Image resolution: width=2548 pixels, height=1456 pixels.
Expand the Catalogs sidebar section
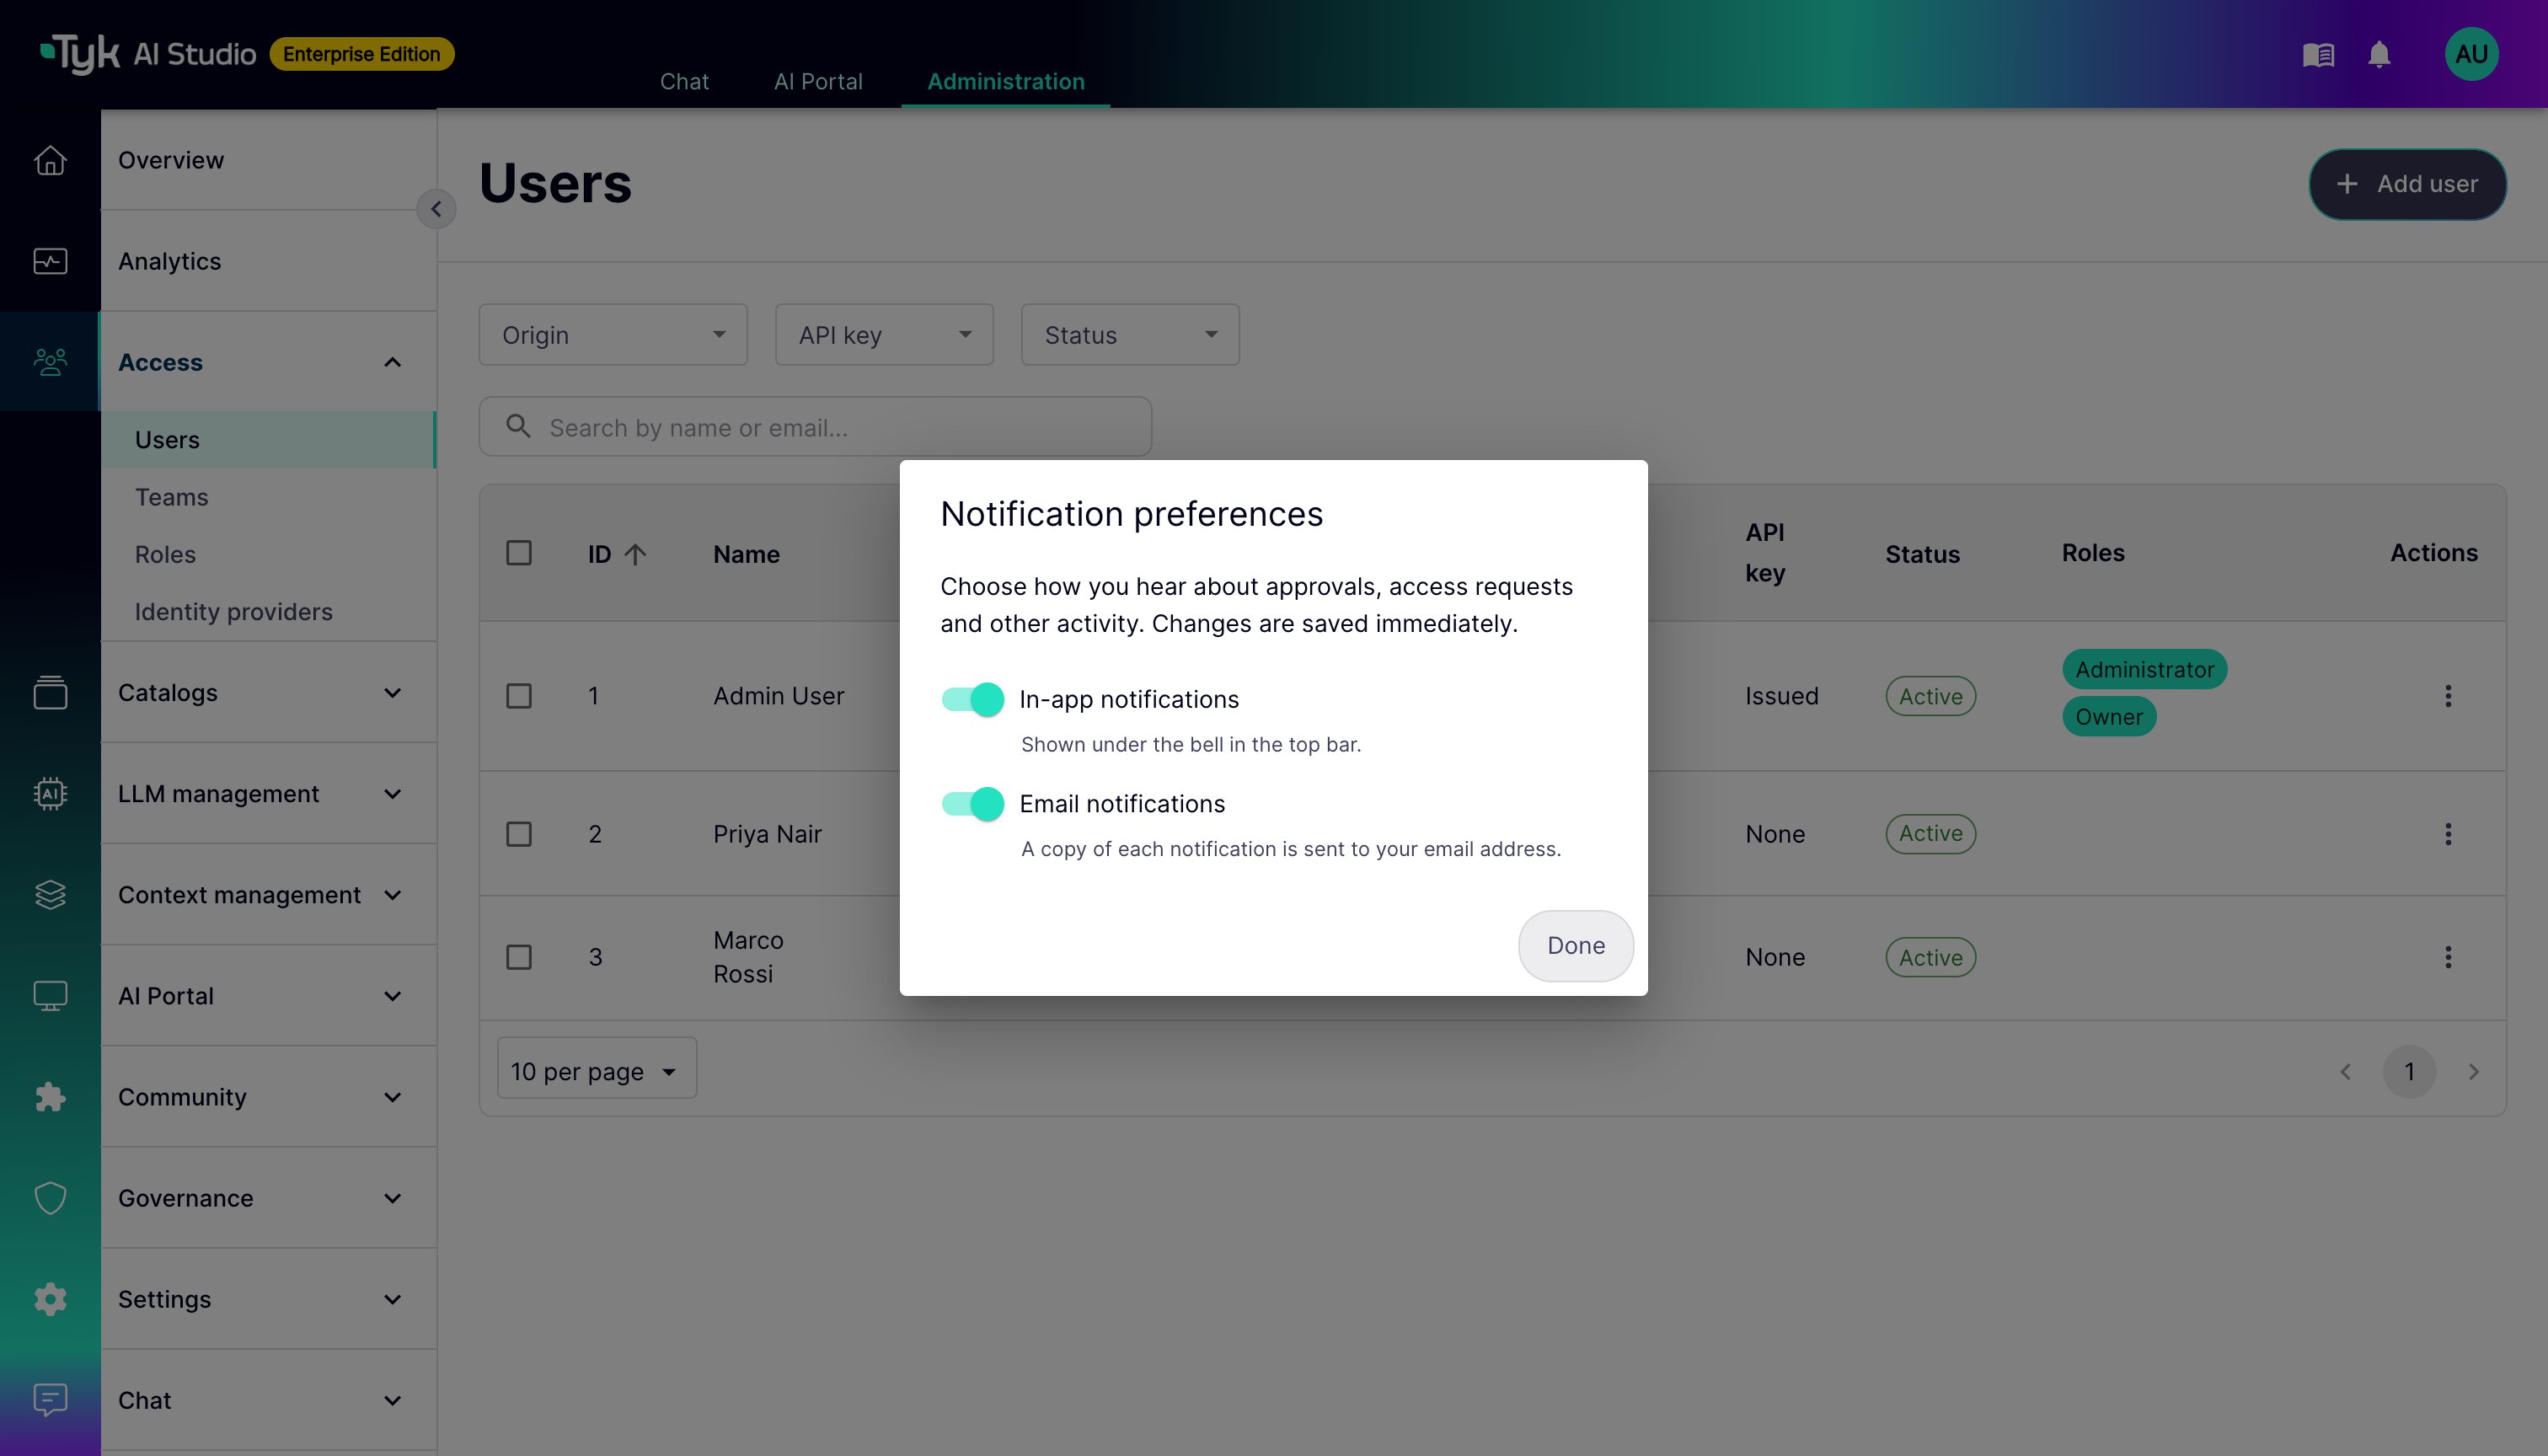[268, 692]
